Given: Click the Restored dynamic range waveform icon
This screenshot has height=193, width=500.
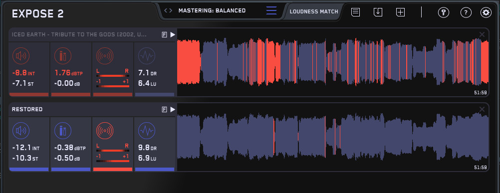Looking at the screenshot, I should tap(146, 131).
